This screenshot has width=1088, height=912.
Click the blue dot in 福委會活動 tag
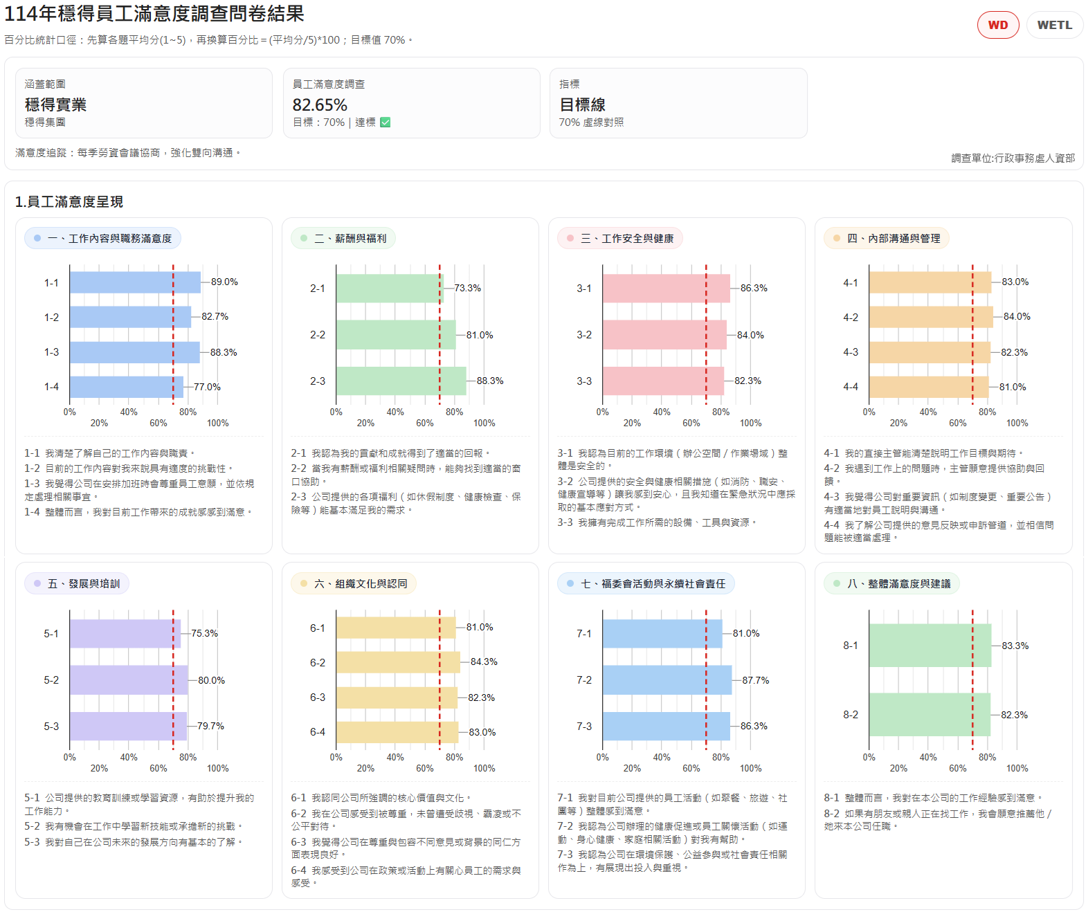570,583
